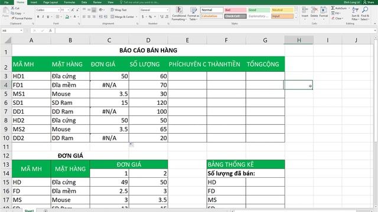
Task: Open the File tab
Action: [6, 2]
